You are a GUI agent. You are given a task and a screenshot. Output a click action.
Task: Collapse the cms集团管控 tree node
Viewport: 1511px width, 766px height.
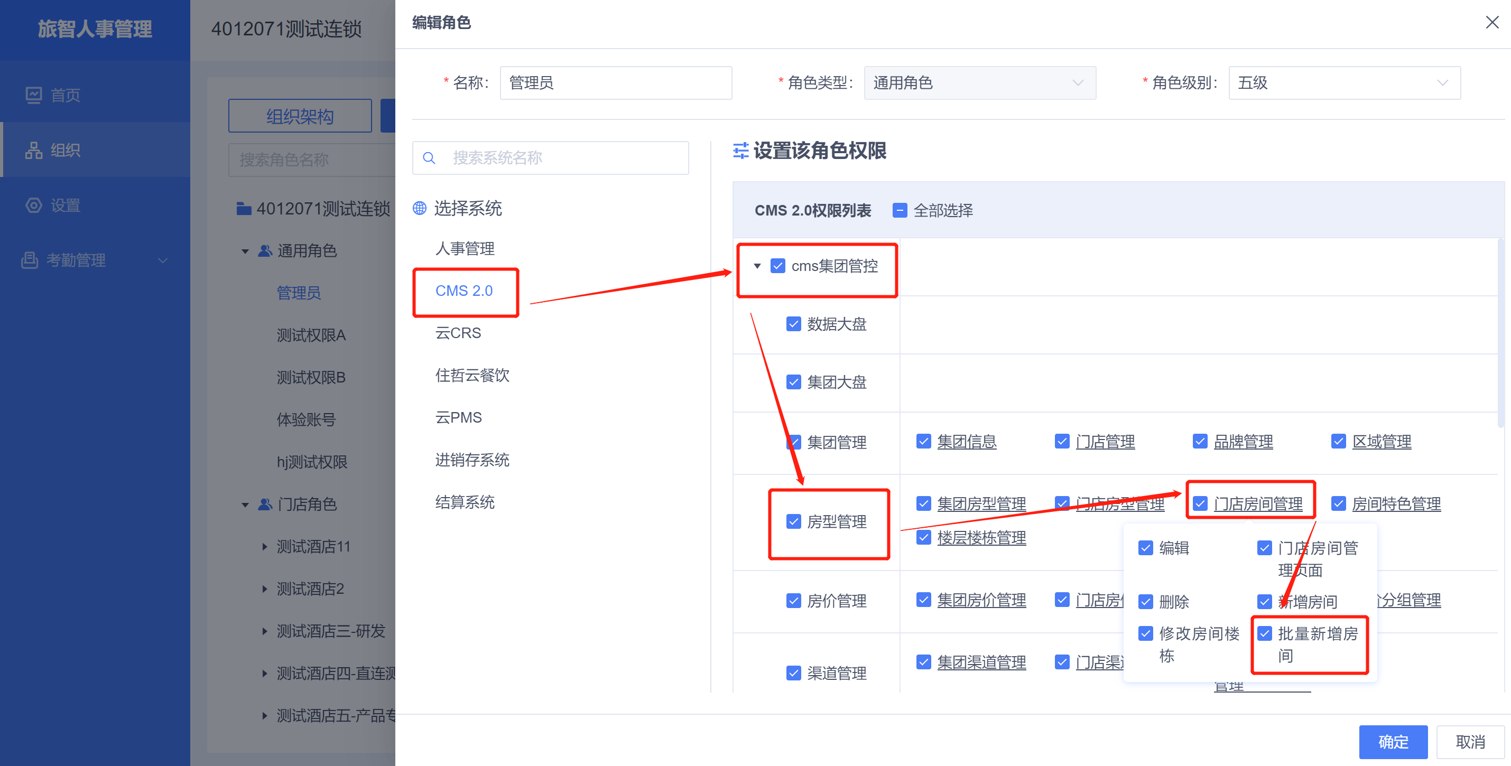(757, 266)
